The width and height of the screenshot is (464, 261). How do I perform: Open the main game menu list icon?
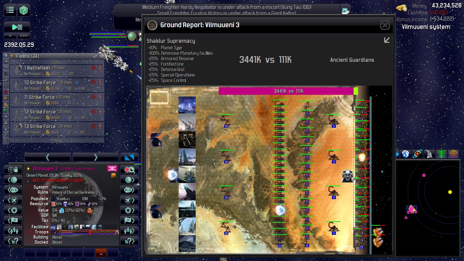coord(10,10)
